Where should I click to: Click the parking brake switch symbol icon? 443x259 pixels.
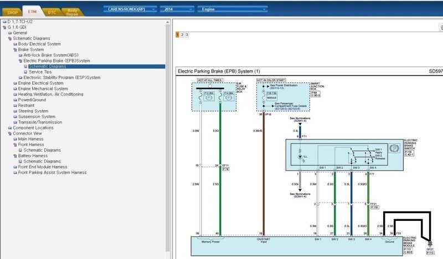pos(395,148)
